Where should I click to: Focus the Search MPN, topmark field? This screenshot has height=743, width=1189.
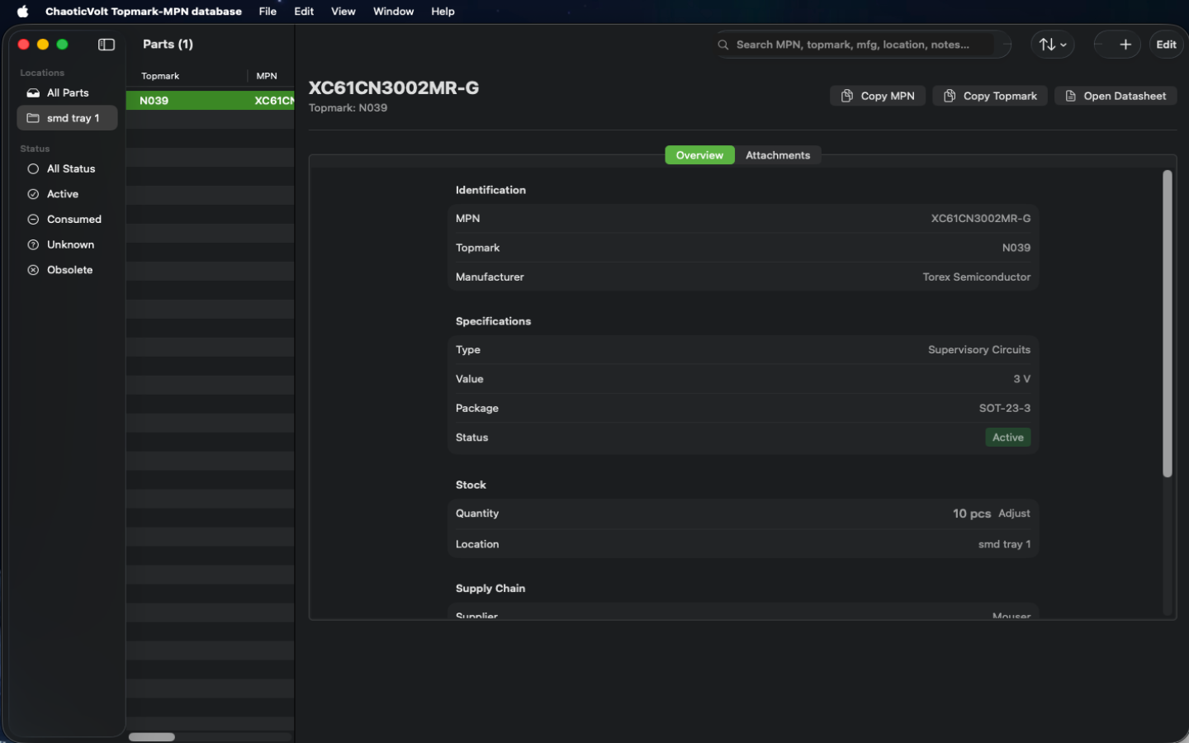coord(864,45)
